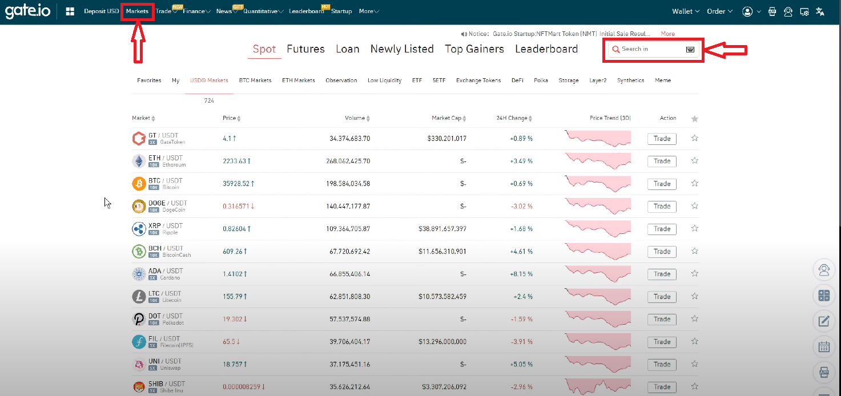The width and height of the screenshot is (841, 396).
Task: Open the user account profile icon
Action: click(747, 11)
